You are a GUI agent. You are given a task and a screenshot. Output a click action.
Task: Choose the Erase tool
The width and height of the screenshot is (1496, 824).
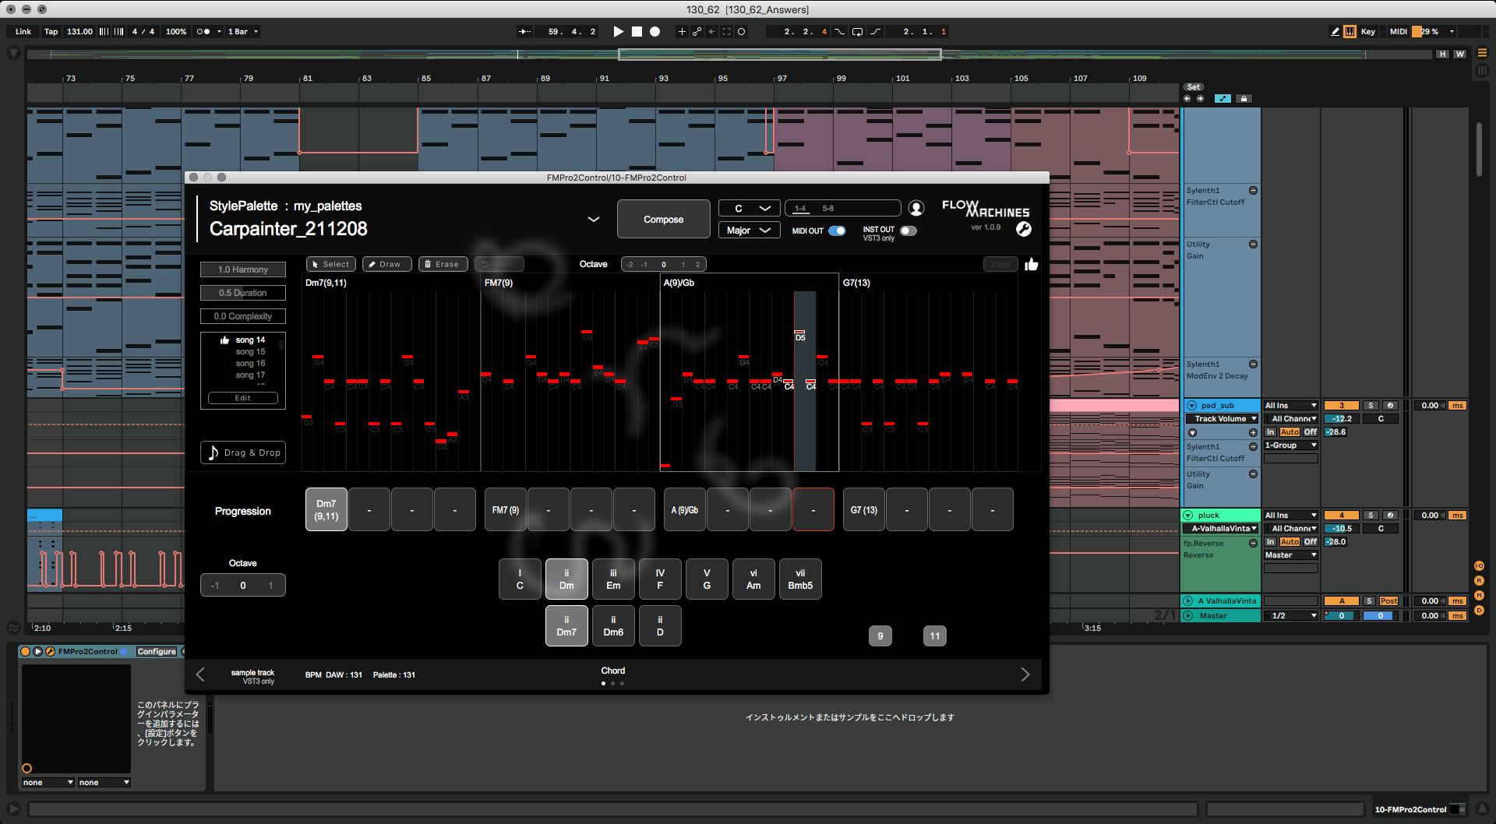[443, 264]
